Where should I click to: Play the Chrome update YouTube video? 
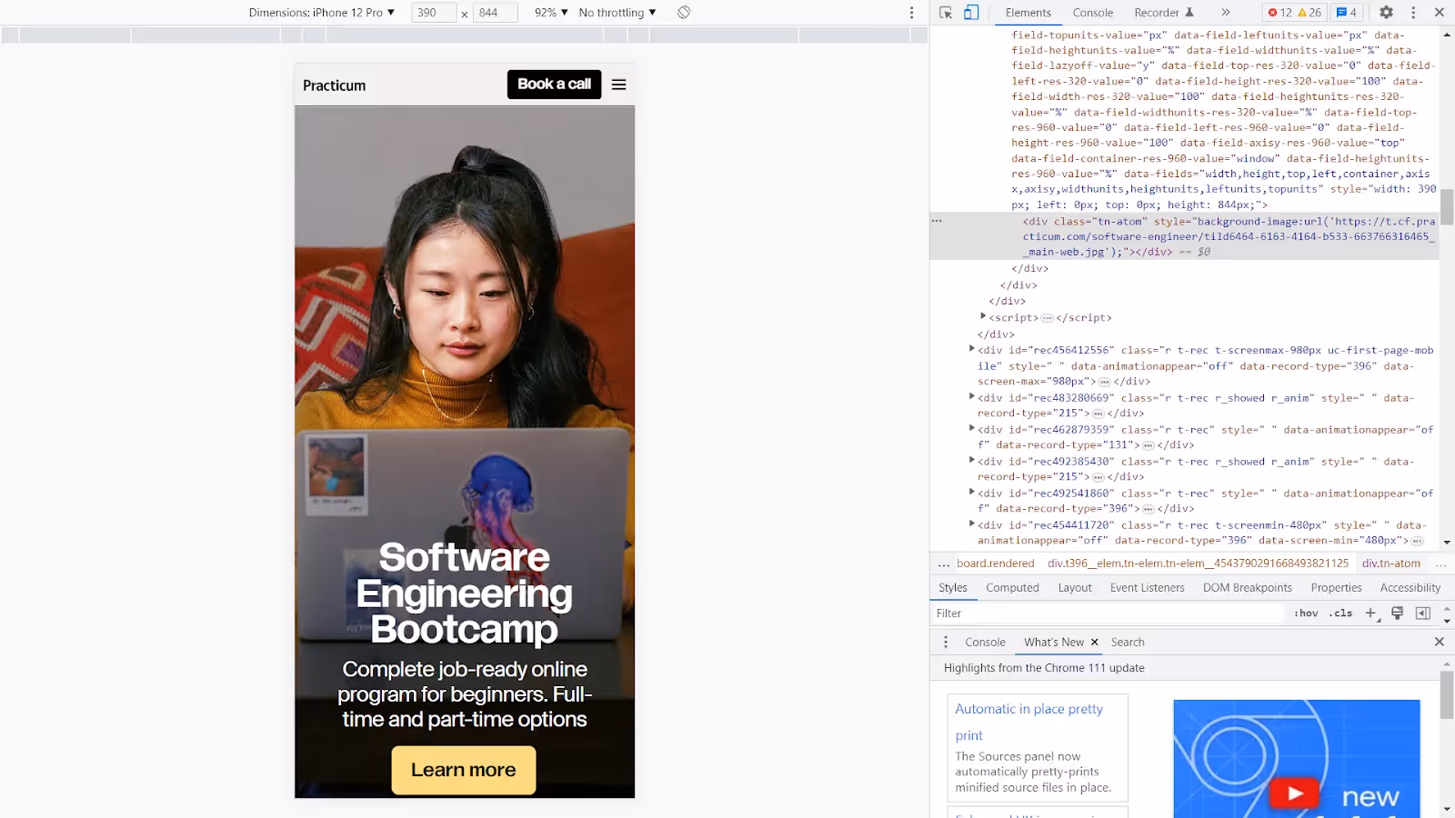1294,793
